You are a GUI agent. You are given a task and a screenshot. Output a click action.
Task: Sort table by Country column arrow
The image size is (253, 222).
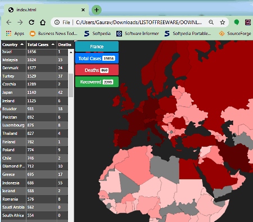[x=22, y=44]
